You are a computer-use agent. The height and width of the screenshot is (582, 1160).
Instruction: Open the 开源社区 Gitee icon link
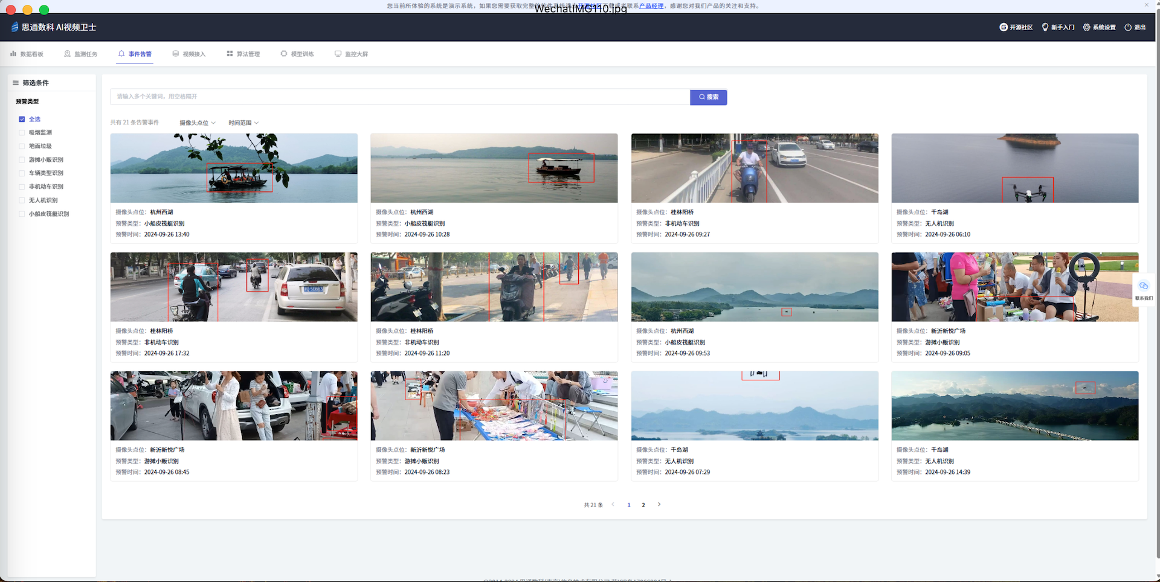coord(1004,27)
